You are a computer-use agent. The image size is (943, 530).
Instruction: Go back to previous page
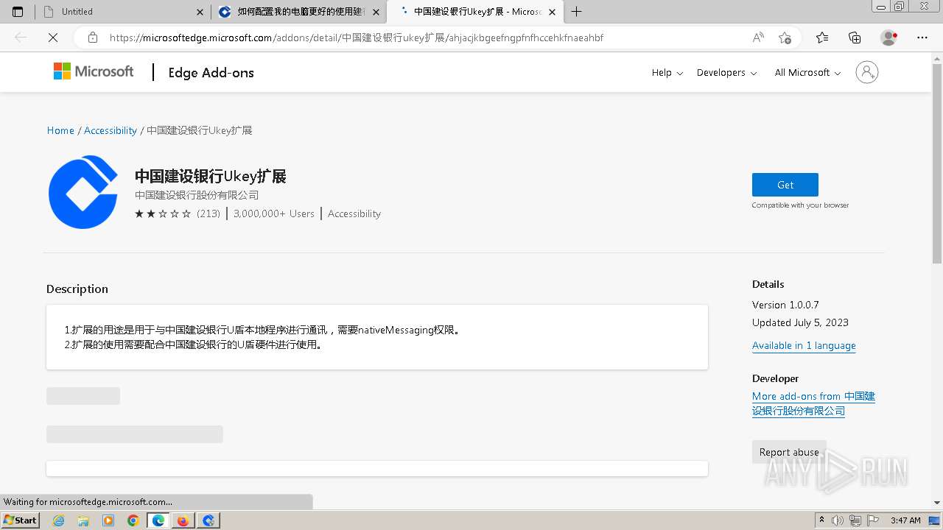coord(21,38)
